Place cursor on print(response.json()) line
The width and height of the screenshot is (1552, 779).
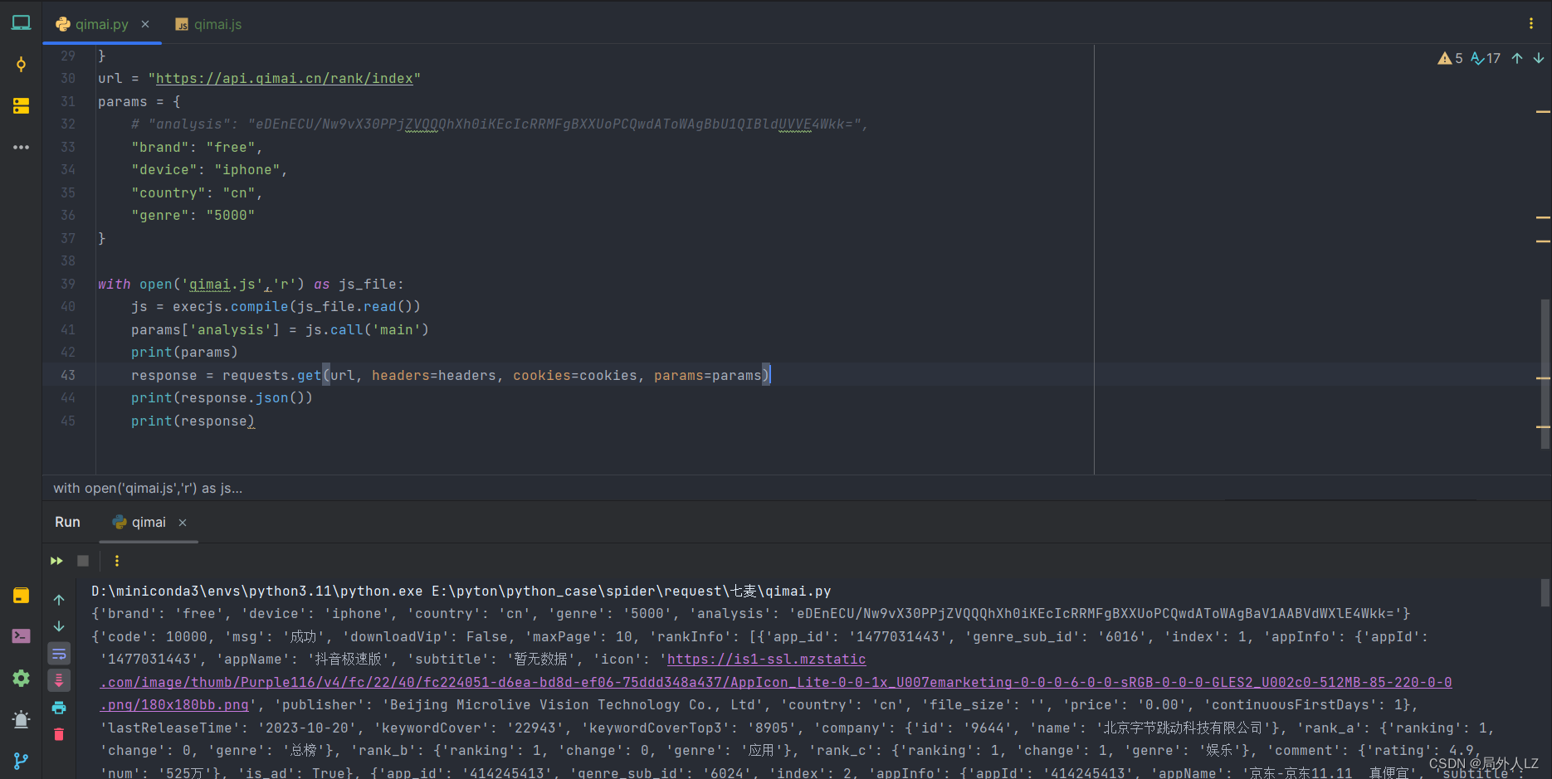pyautogui.click(x=222, y=397)
